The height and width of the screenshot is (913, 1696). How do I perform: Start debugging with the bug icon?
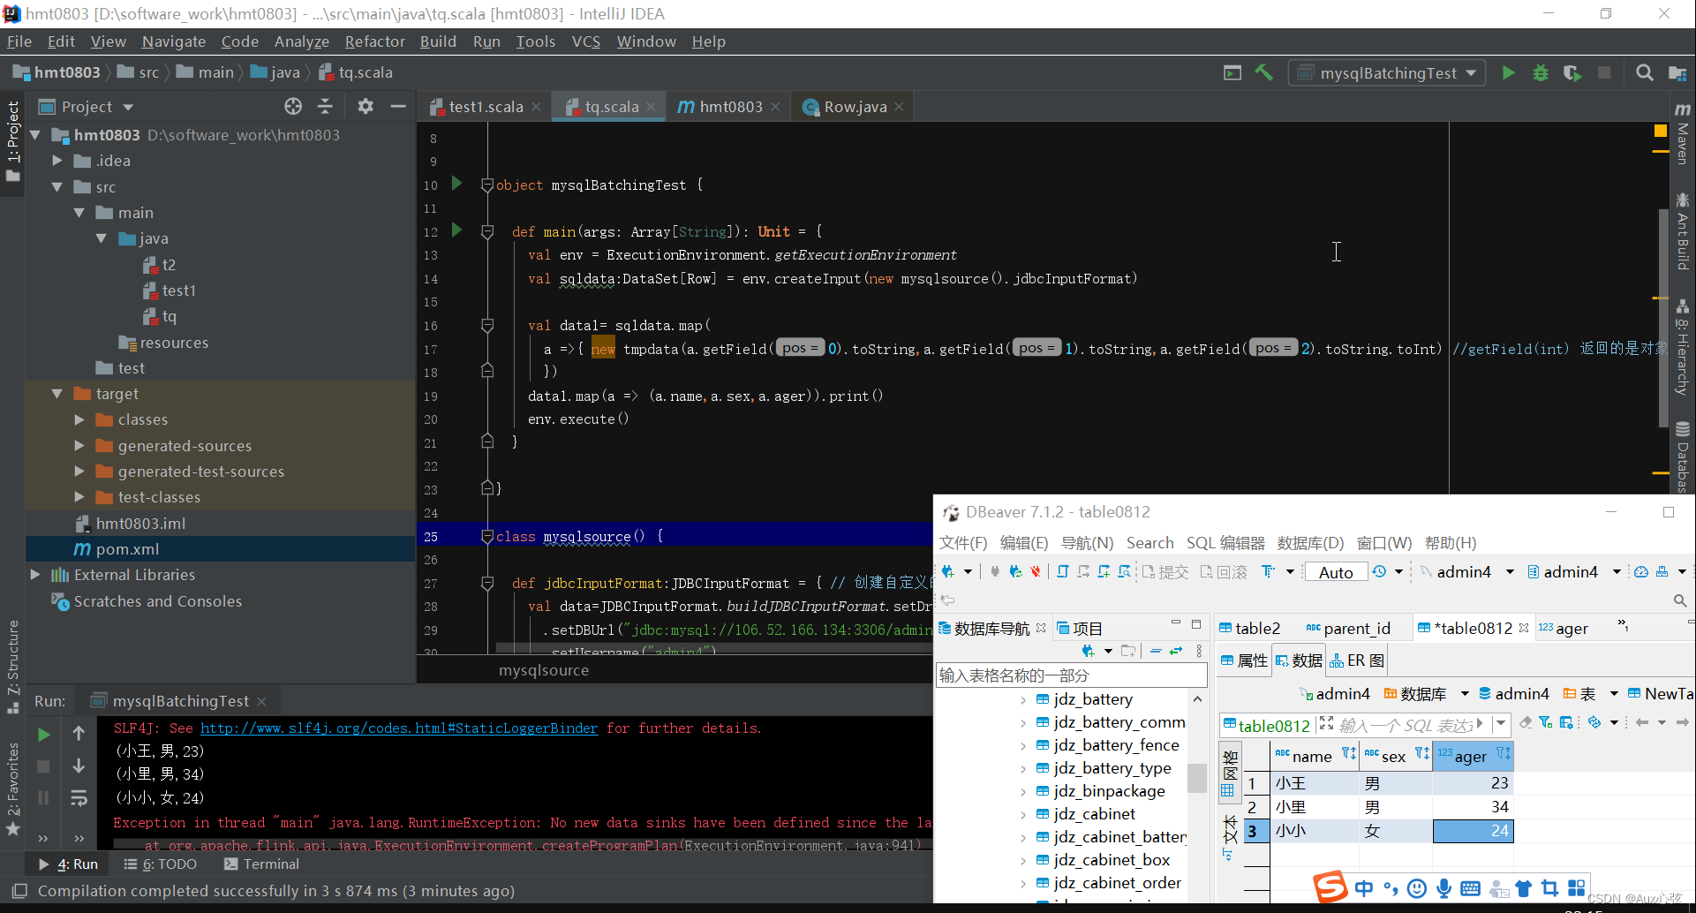(1541, 72)
